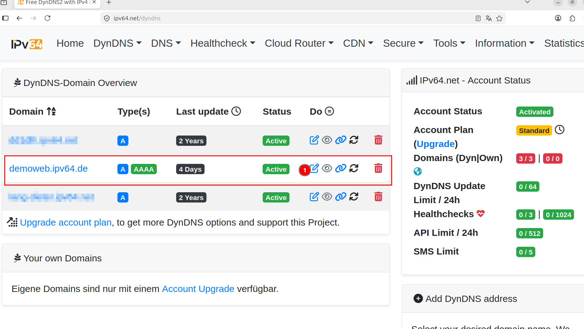Go back to the previous page
Image resolution: width=584 pixels, height=329 pixels.
point(19,18)
